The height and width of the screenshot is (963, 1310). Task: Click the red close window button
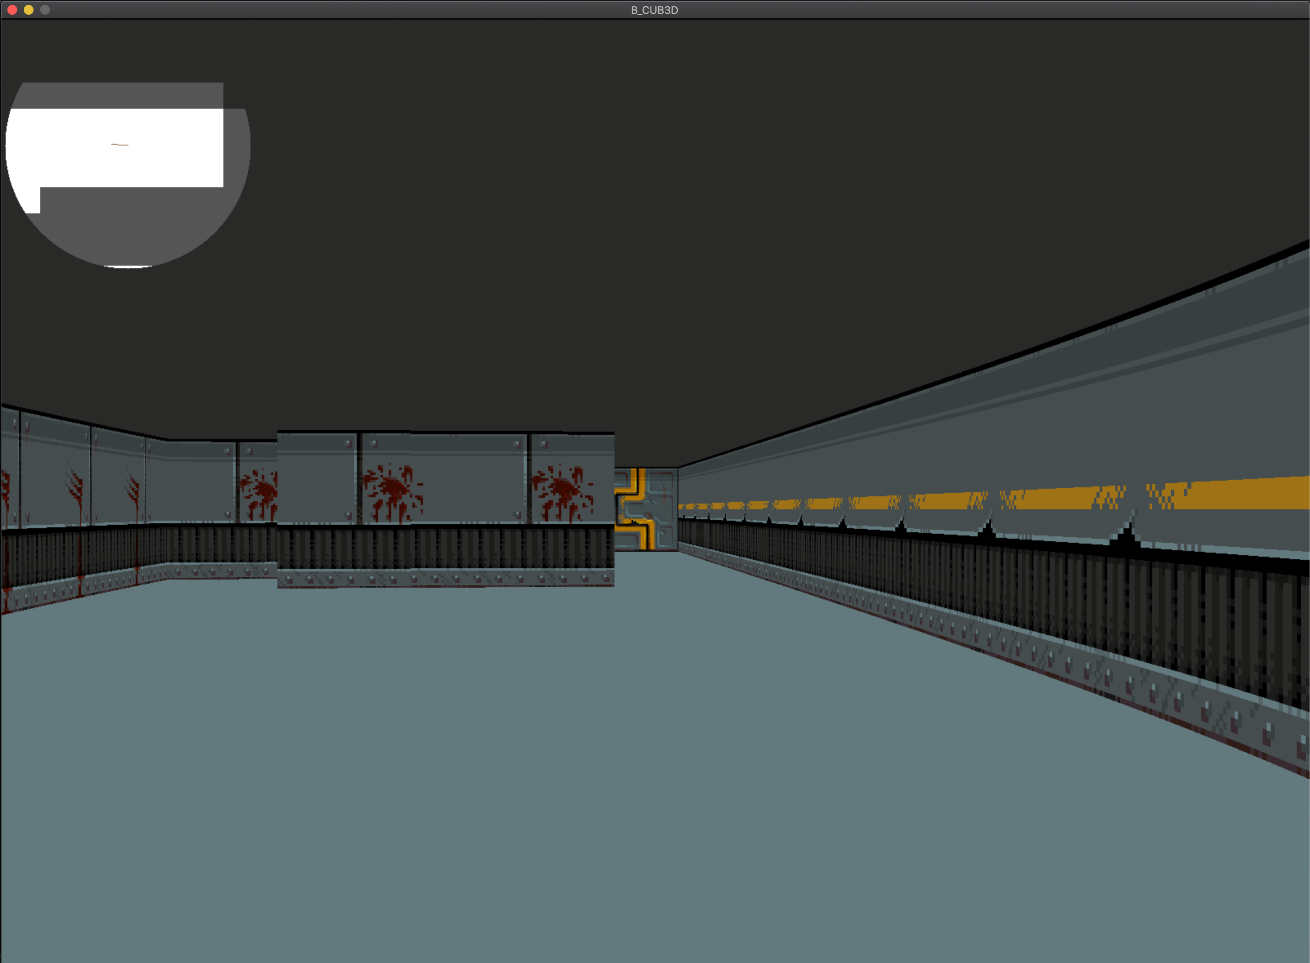click(x=12, y=10)
